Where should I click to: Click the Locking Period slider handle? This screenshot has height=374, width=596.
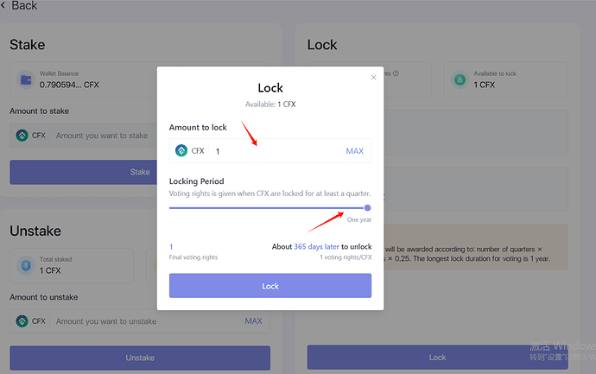click(368, 207)
